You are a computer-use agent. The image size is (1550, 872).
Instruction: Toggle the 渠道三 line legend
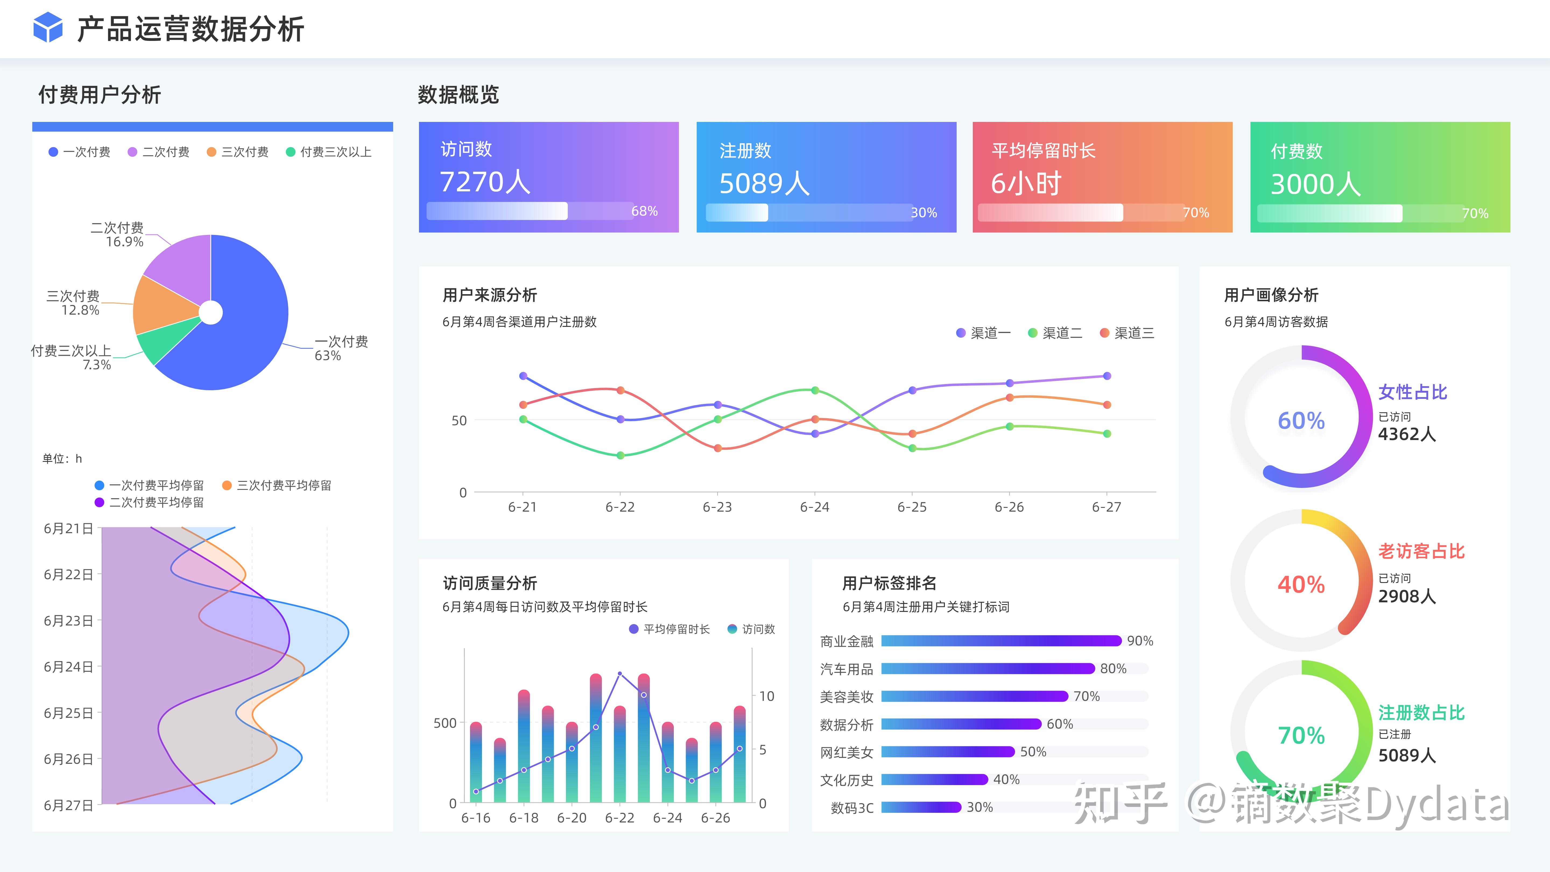click(x=1127, y=333)
